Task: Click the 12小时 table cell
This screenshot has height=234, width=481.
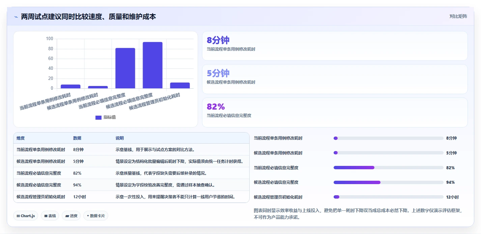Action: (79, 197)
